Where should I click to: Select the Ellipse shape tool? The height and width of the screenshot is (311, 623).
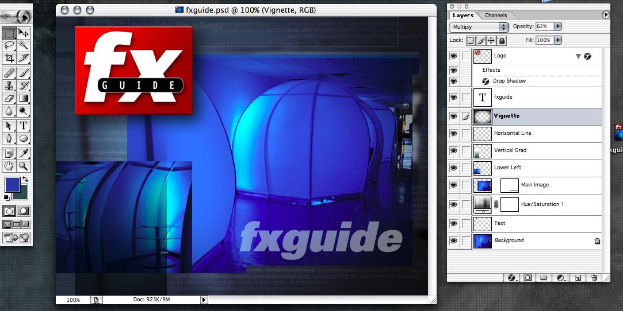click(x=24, y=139)
